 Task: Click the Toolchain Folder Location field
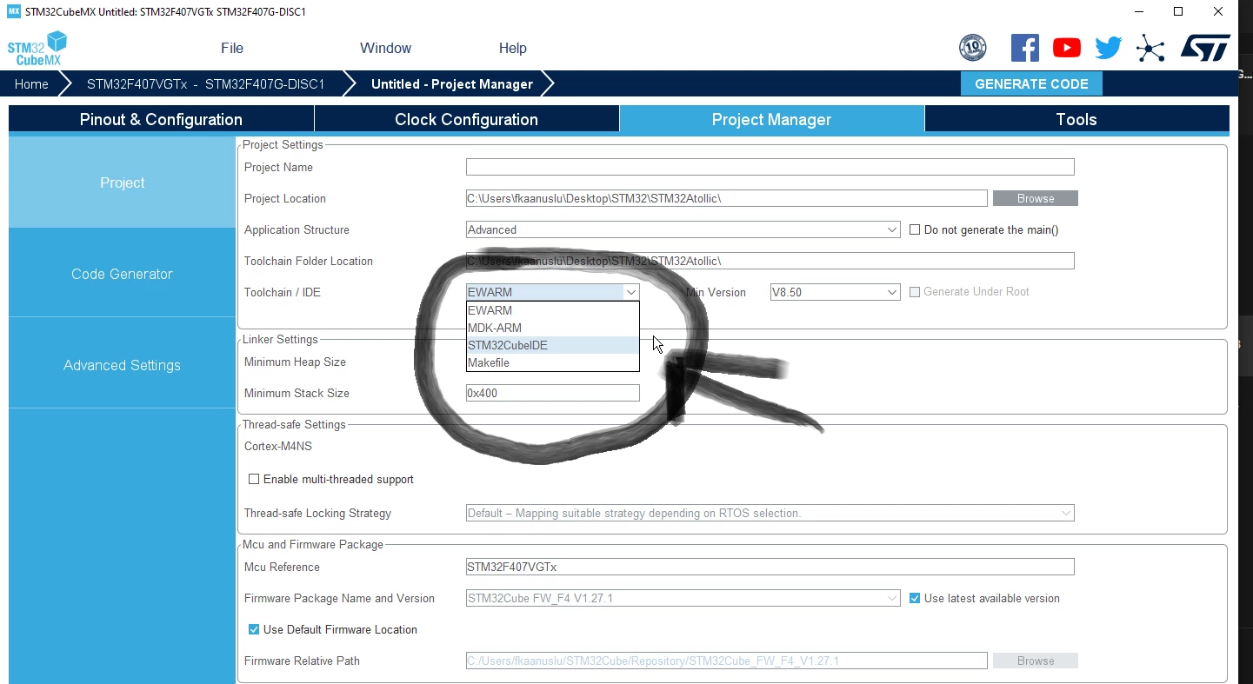point(770,261)
